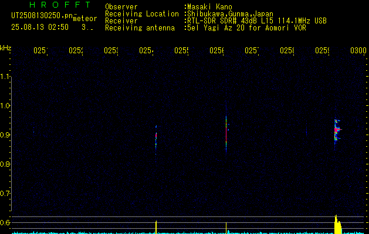
Task: Click the 1.0 kHz frequency label
Action: tap(5, 106)
